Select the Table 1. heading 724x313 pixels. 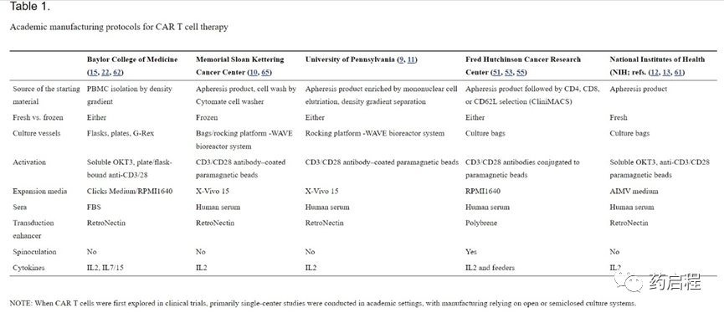click(x=30, y=7)
